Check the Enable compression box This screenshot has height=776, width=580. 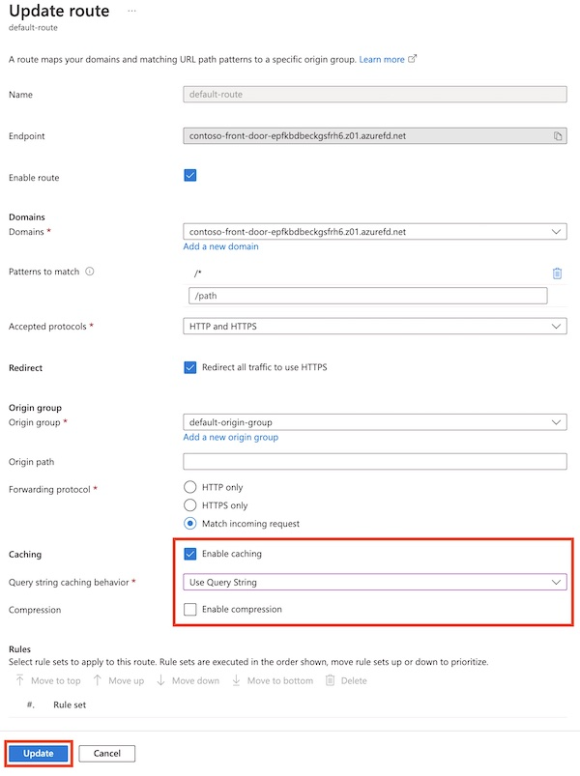tap(189, 609)
